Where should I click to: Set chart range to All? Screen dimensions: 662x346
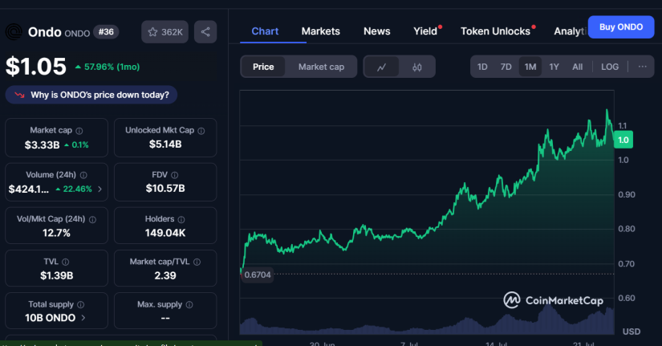click(577, 67)
